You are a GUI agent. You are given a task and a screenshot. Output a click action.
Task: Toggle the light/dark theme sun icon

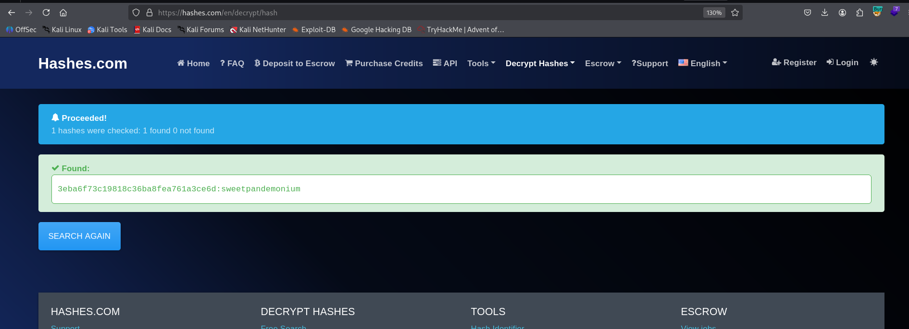874,62
